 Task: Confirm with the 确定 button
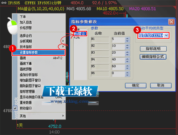coord(136,86)
